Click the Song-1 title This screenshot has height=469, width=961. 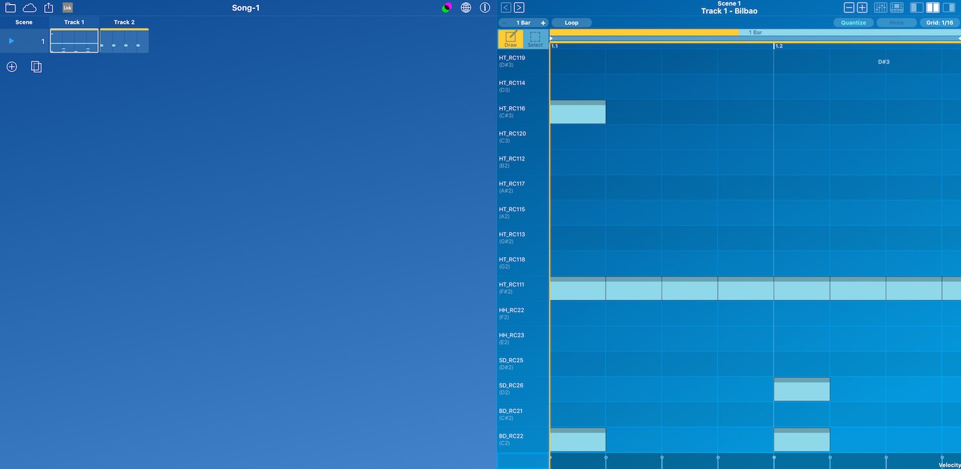[245, 8]
